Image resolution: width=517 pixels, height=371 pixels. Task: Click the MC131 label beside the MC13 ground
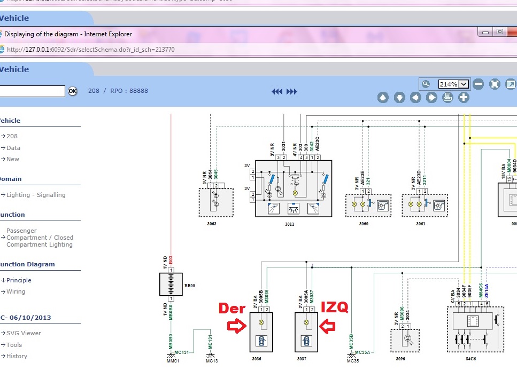[210, 342]
